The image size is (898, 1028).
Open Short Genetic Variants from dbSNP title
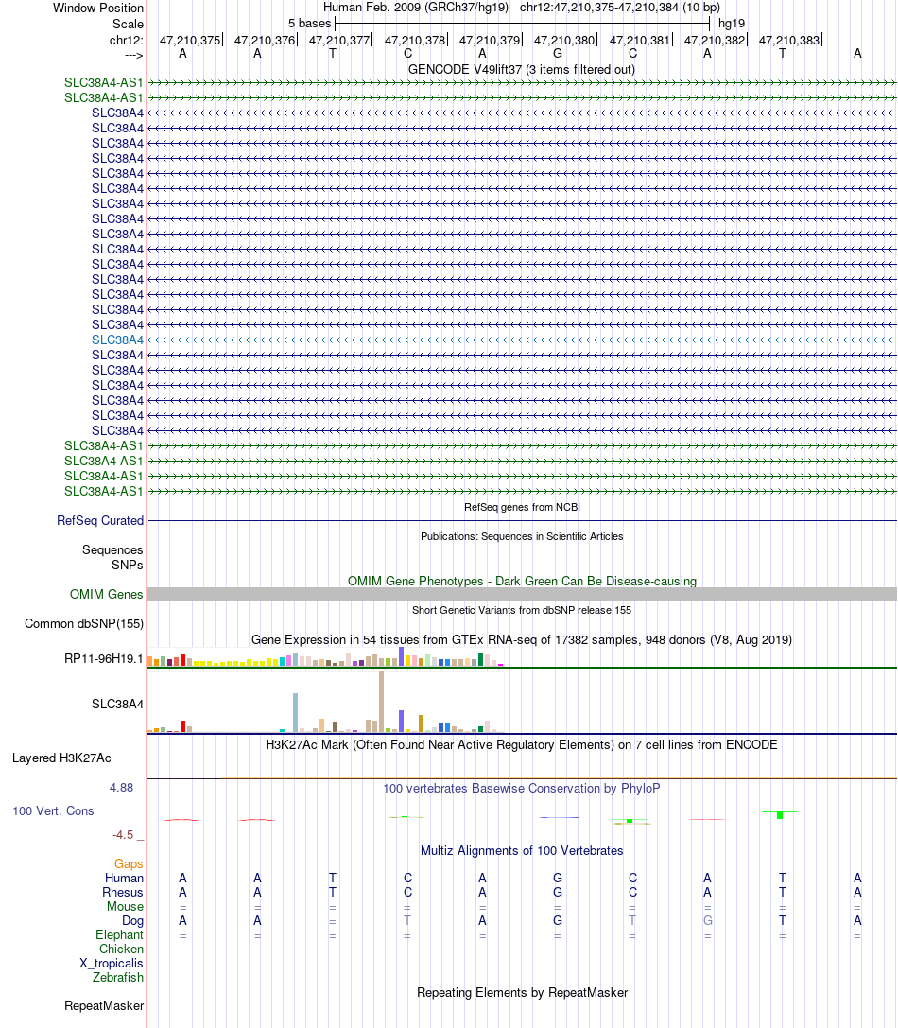522,610
